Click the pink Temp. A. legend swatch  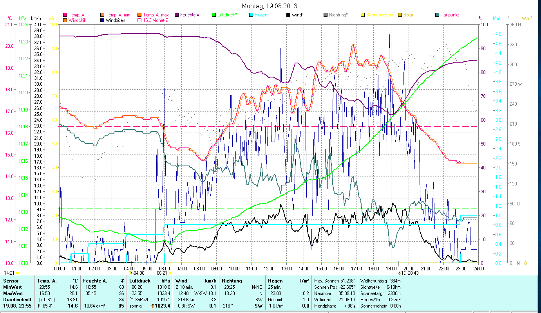tap(65, 15)
